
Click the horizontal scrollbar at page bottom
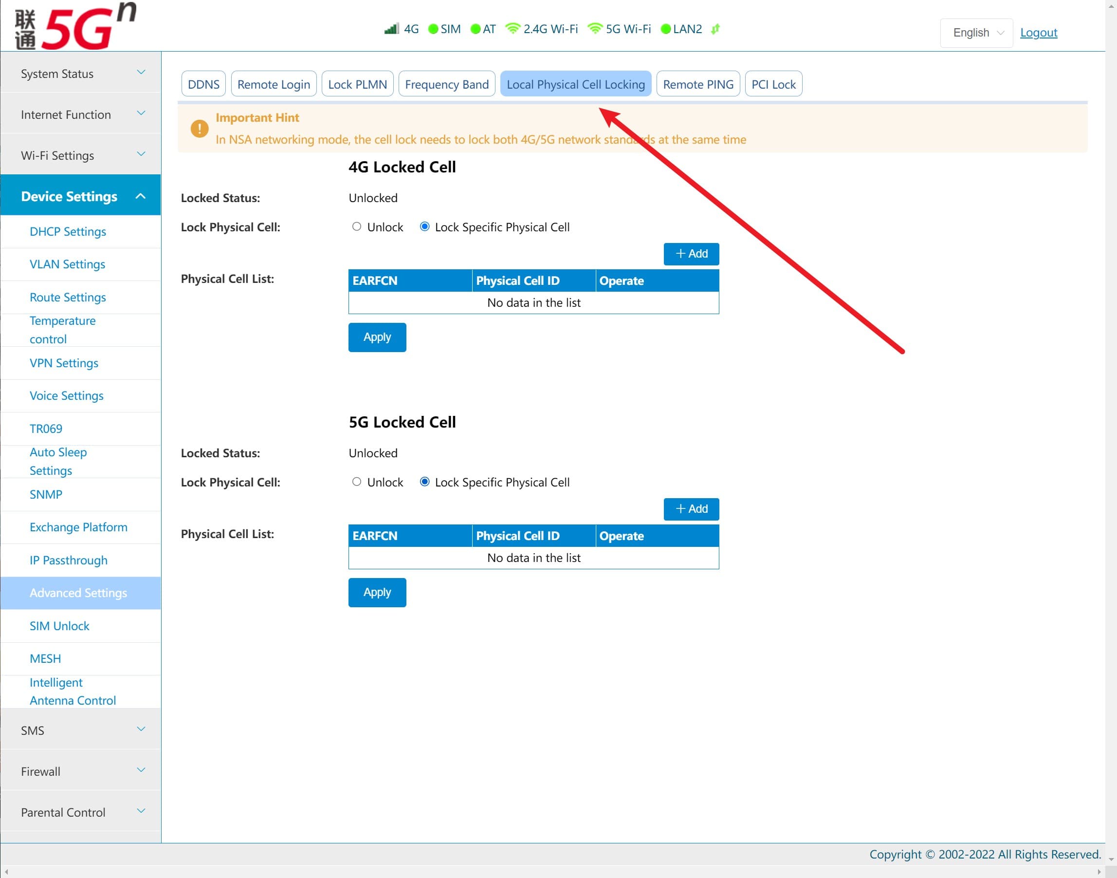[x=552, y=872]
